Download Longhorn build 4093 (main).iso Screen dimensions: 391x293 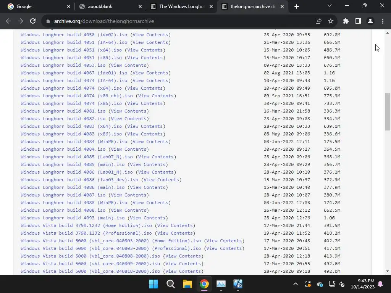click(x=73, y=218)
